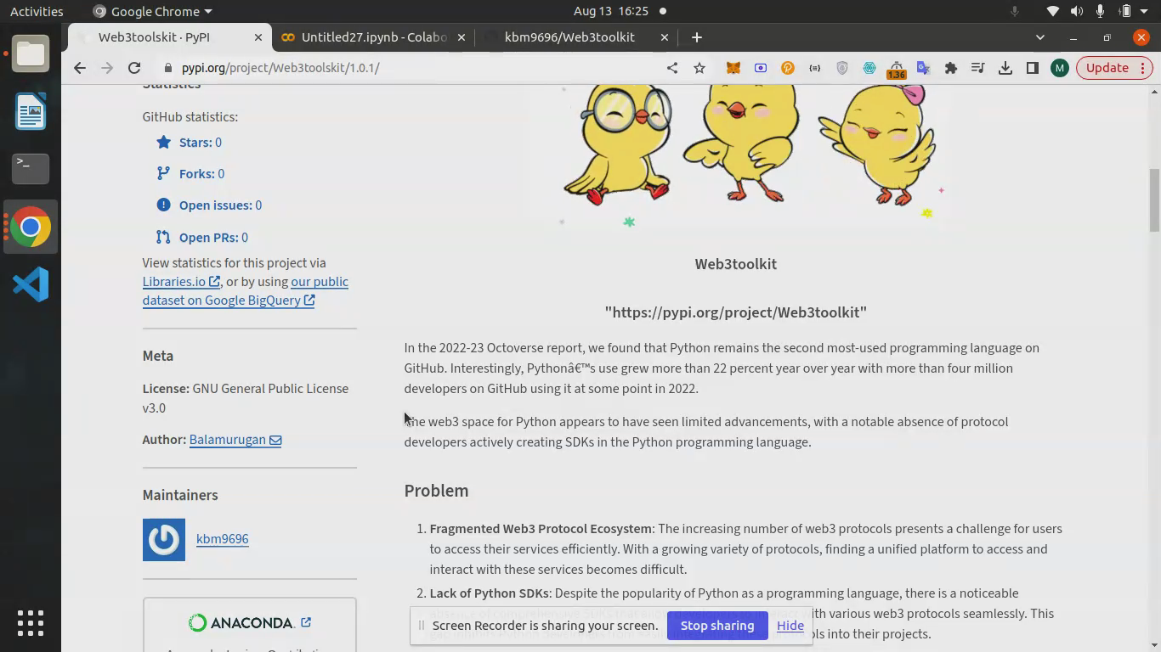Viewport: 1161px width, 652px height.
Task: Hide the screen sharing notification
Action: point(790,626)
